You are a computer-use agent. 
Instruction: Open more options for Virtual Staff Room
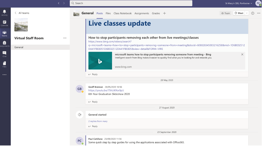(x=65, y=38)
